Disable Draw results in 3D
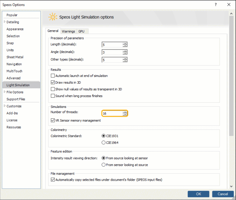This screenshot has width=236, height=200. (53, 82)
